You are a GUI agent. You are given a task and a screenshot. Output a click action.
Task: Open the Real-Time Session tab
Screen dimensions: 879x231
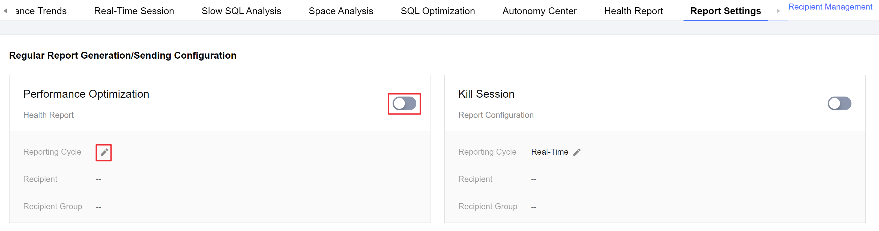click(134, 11)
